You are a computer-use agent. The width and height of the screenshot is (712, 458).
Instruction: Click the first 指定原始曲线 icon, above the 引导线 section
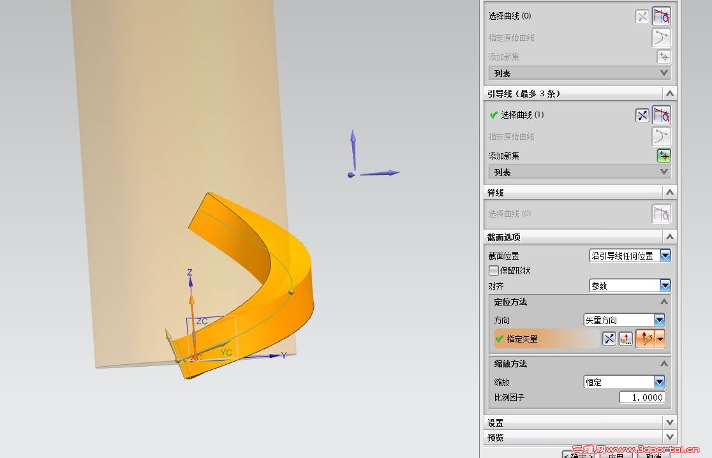pos(662,38)
